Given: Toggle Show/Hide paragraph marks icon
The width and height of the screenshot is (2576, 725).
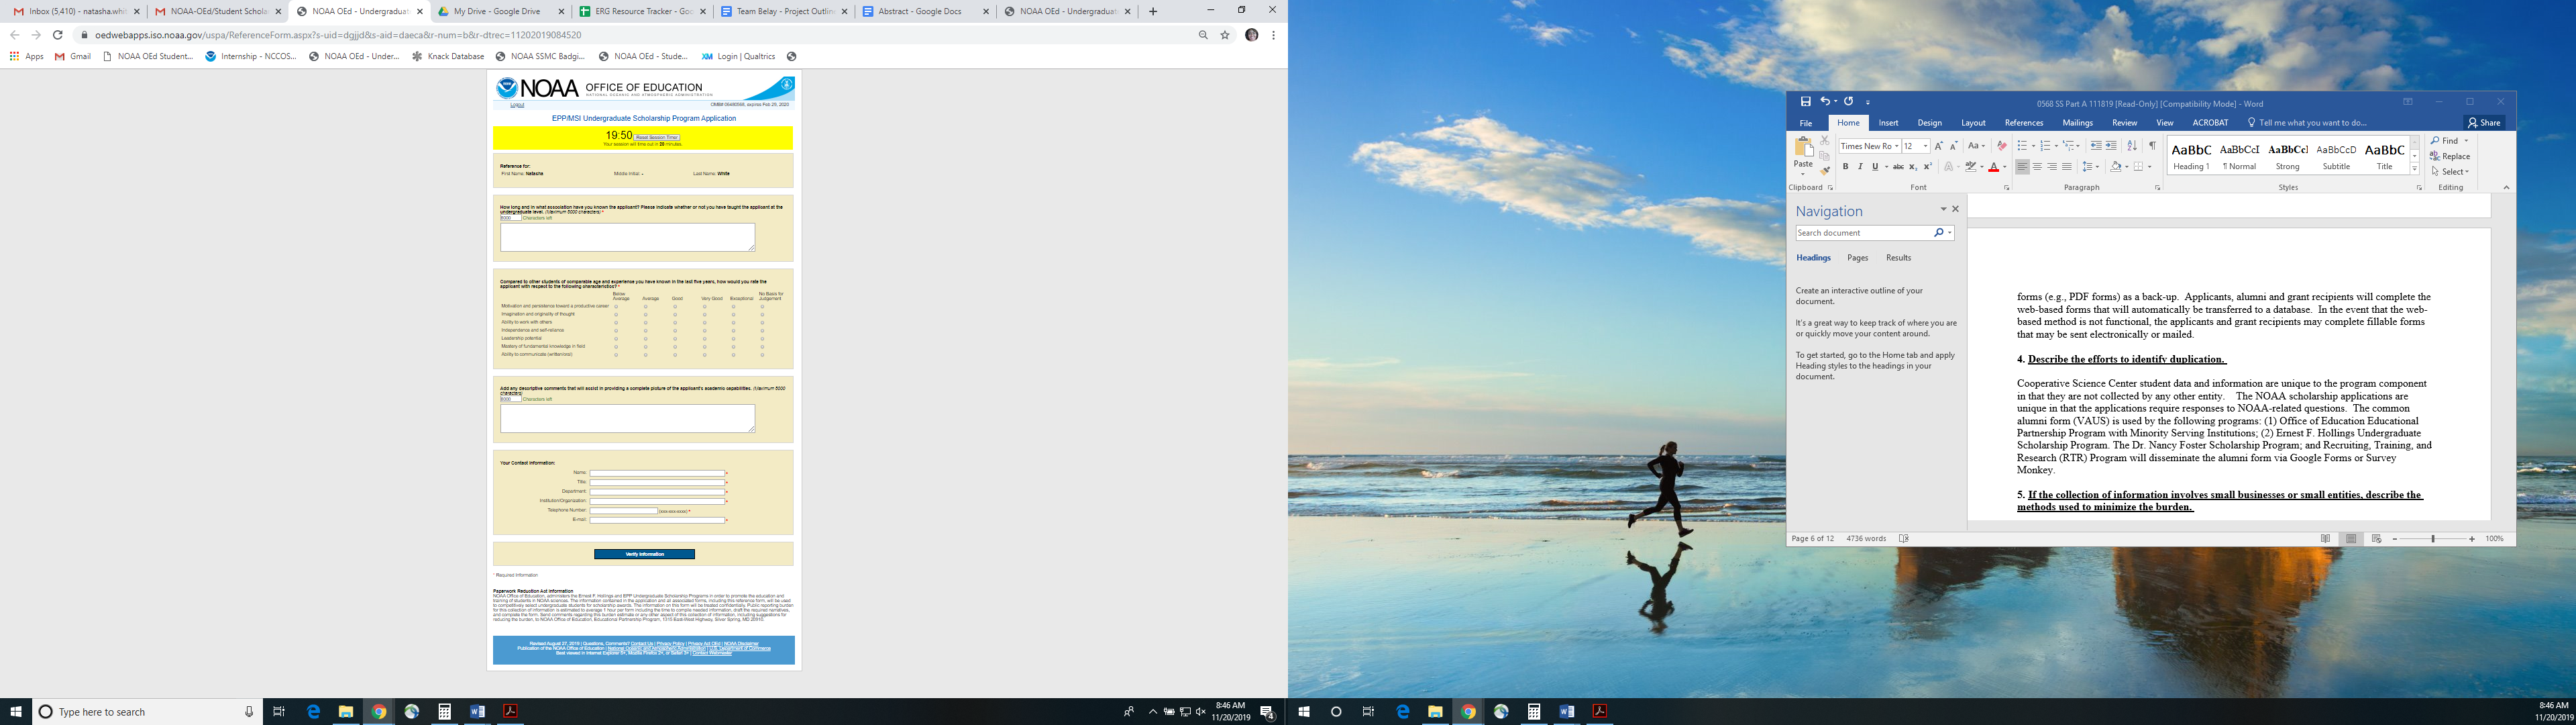Looking at the screenshot, I should 2152,146.
